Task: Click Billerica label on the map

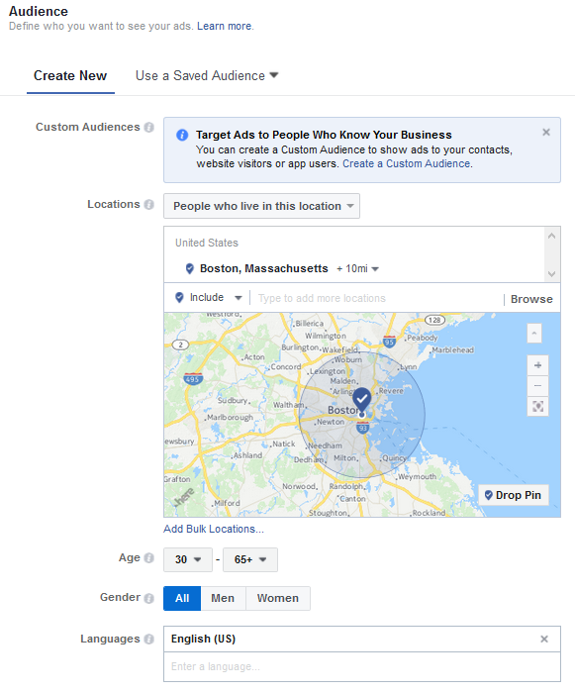Action: (x=309, y=324)
